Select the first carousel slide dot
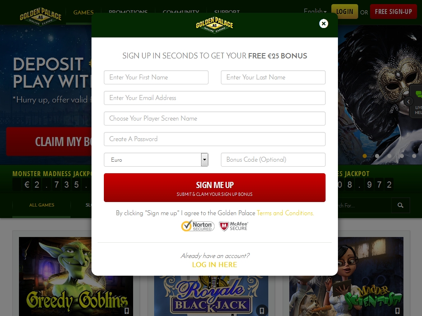 coord(365,156)
